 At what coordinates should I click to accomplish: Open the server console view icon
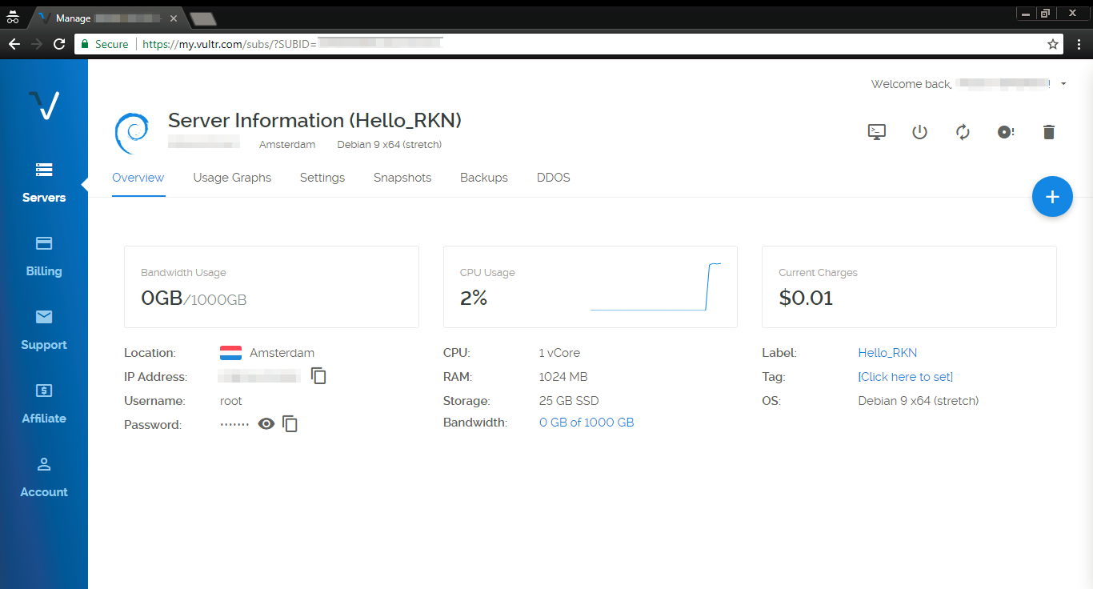click(x=877, y=132)
